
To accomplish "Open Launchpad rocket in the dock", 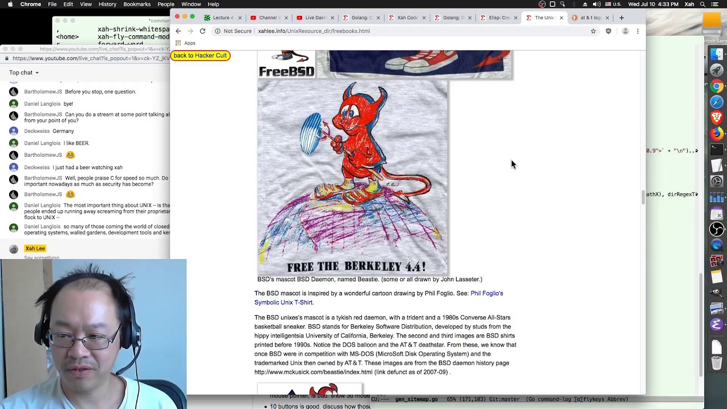I will (x=717, y=70).
